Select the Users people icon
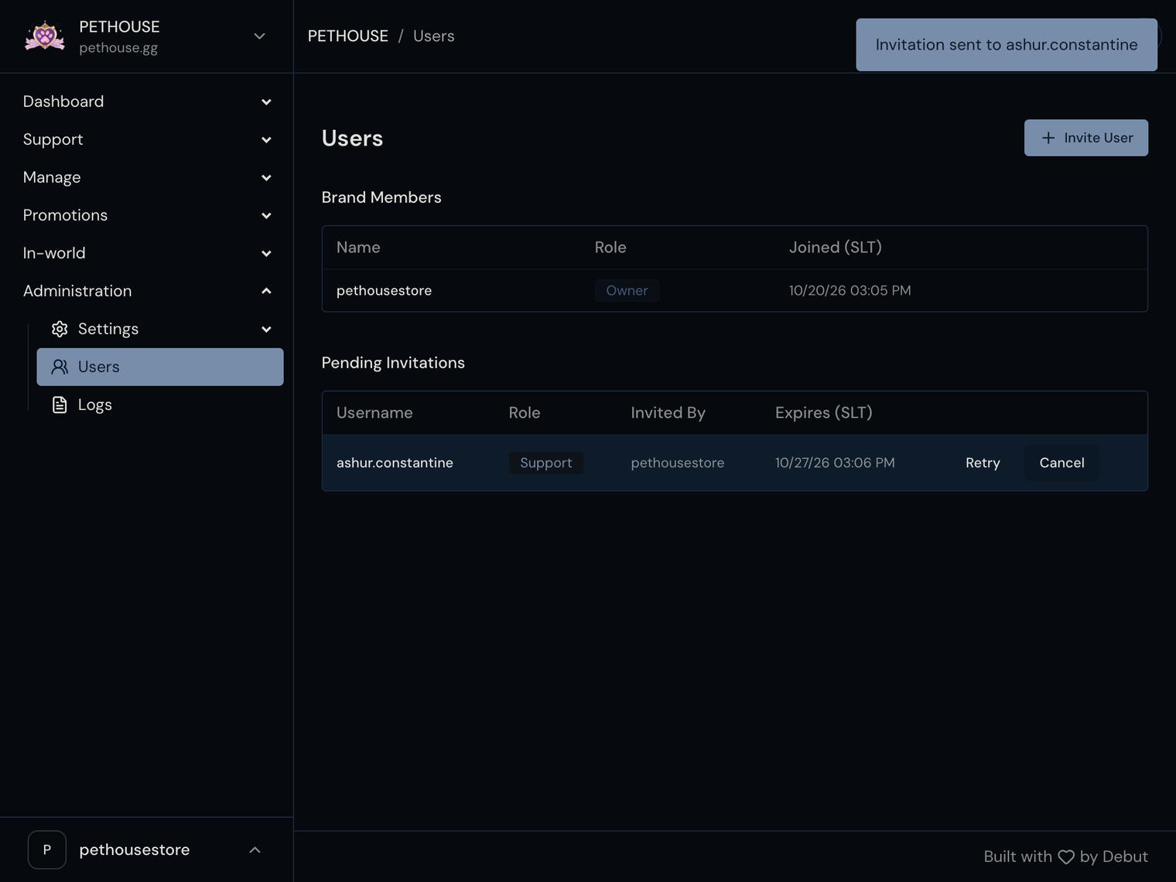The width and height of the screenshot is (1176, 882). coord(60,367)
